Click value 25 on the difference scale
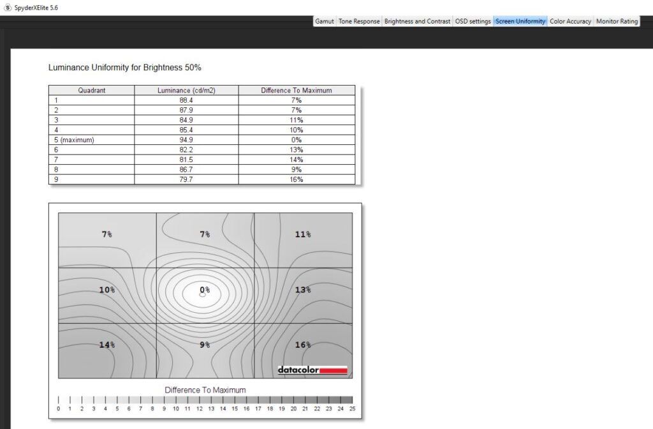The width and height of the screenshot is (653, 429). (352, 409)
